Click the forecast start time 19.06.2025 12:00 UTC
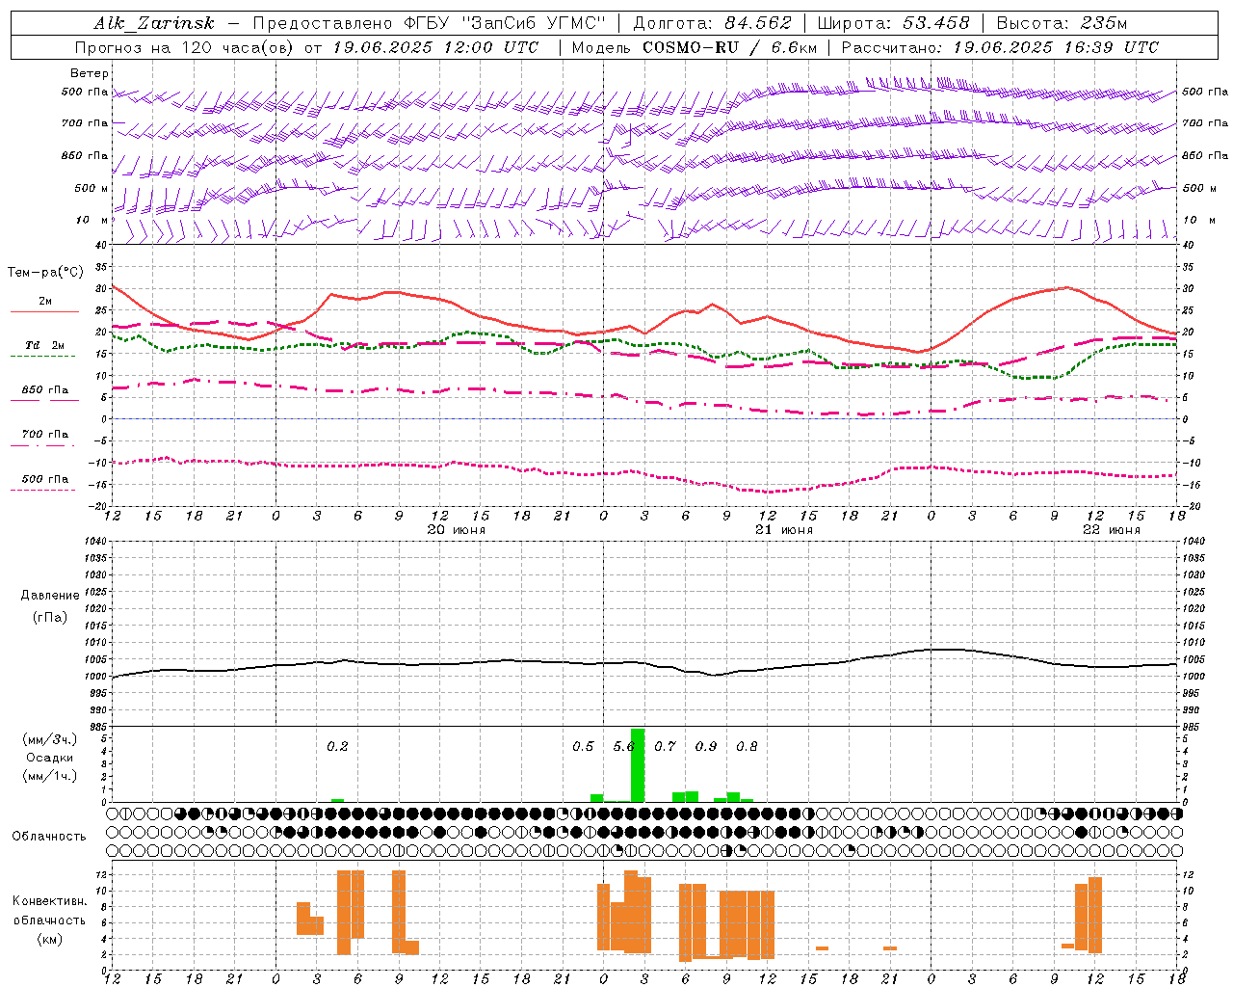The height and width of the screenshot is (987, 1233). (x=435, y=47)
